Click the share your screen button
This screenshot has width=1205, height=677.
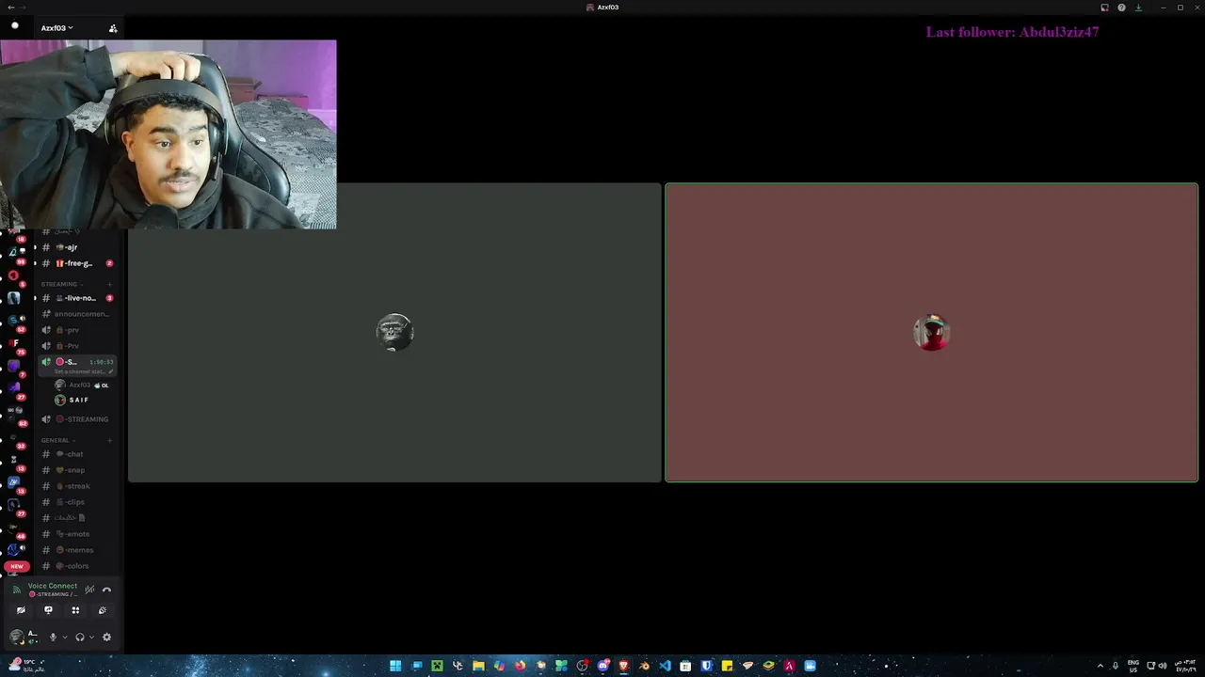49,610
